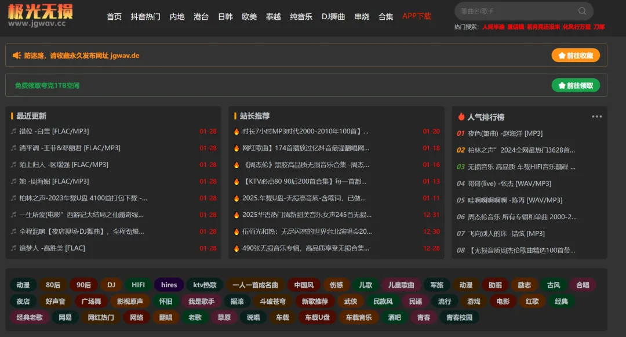Image resolution: width=626 pixels, height=337 pixels.
Task: Select the 车载U盘 tag
Action: coord(318,317)
